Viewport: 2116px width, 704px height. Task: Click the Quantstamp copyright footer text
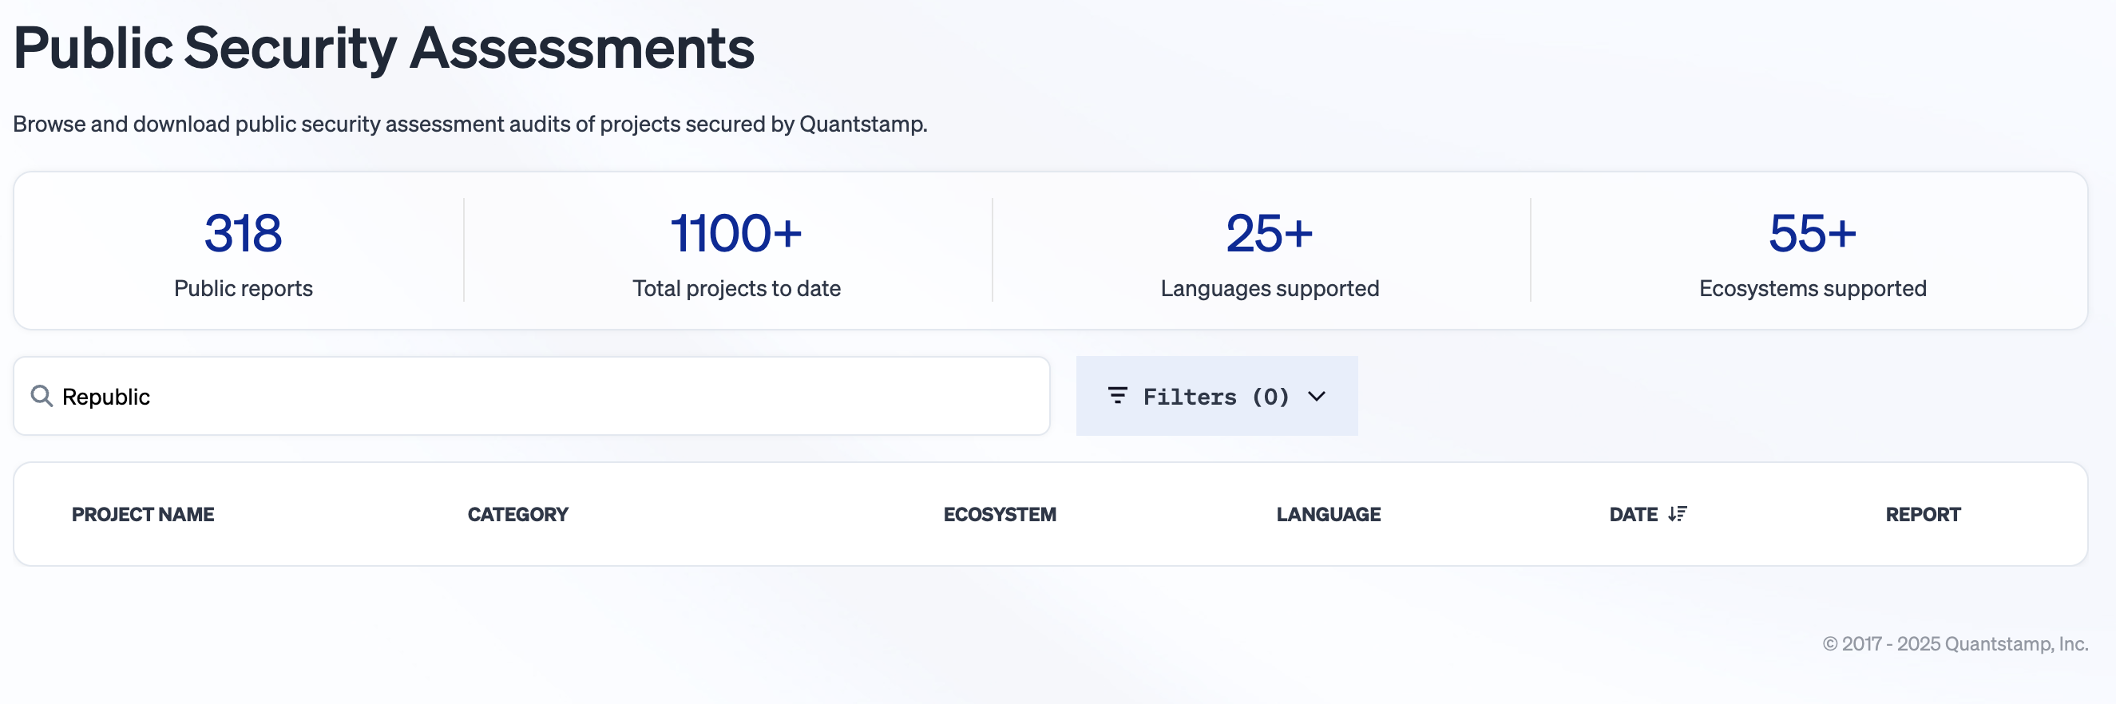[1955, 643]
